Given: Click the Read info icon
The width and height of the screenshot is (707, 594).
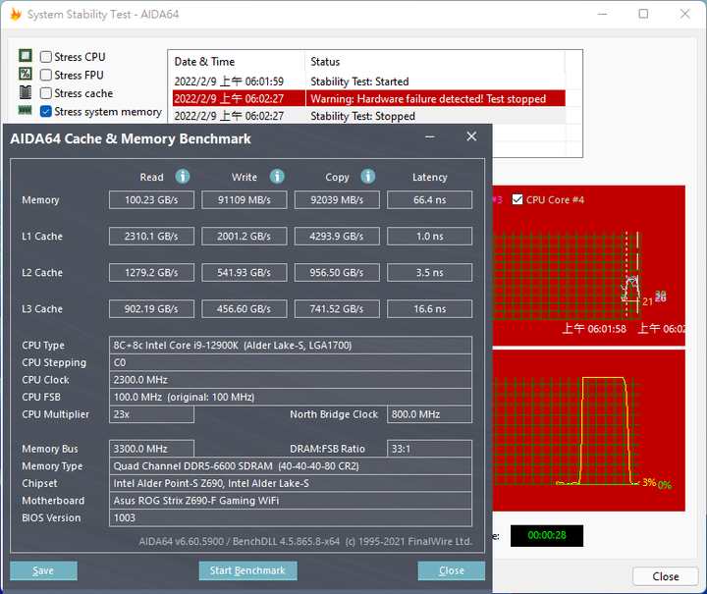Looking at the screenshot, I should coord(183,176).
